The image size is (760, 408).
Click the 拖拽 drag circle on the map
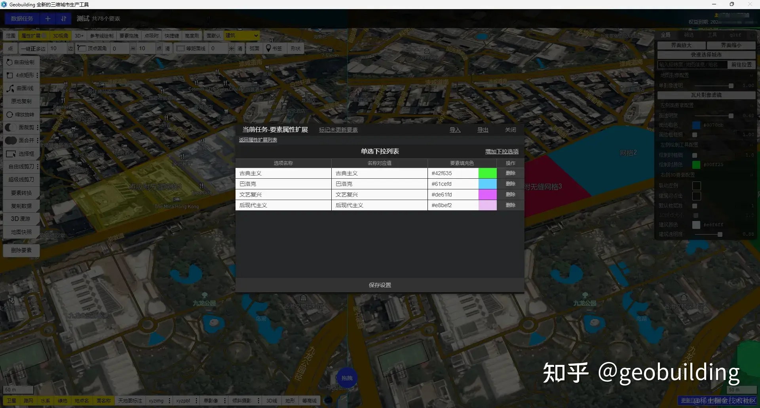pyautogui.click(x=347, y=378)
